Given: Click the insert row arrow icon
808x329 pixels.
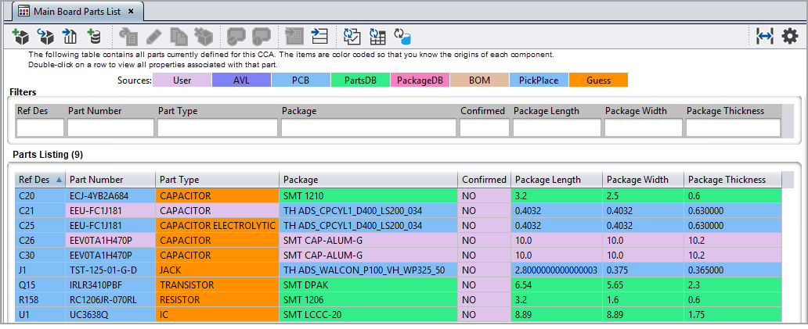Looking at the screenshot, I should pyautogui.click(x=319, y=37).
